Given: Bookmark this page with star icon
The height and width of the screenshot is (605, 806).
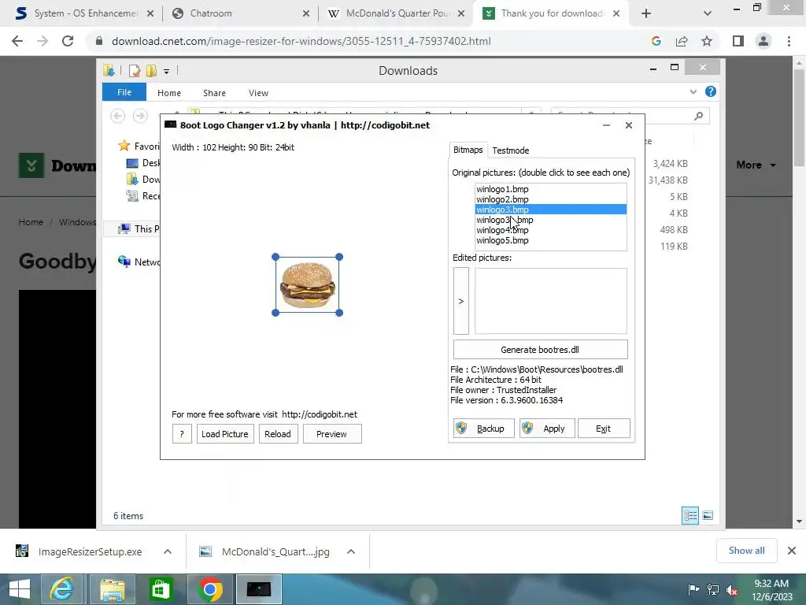Looking at the screenshot, I should click(707, 41).
